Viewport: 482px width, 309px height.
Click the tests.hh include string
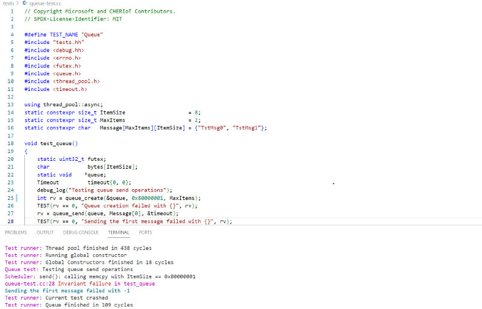68,42
